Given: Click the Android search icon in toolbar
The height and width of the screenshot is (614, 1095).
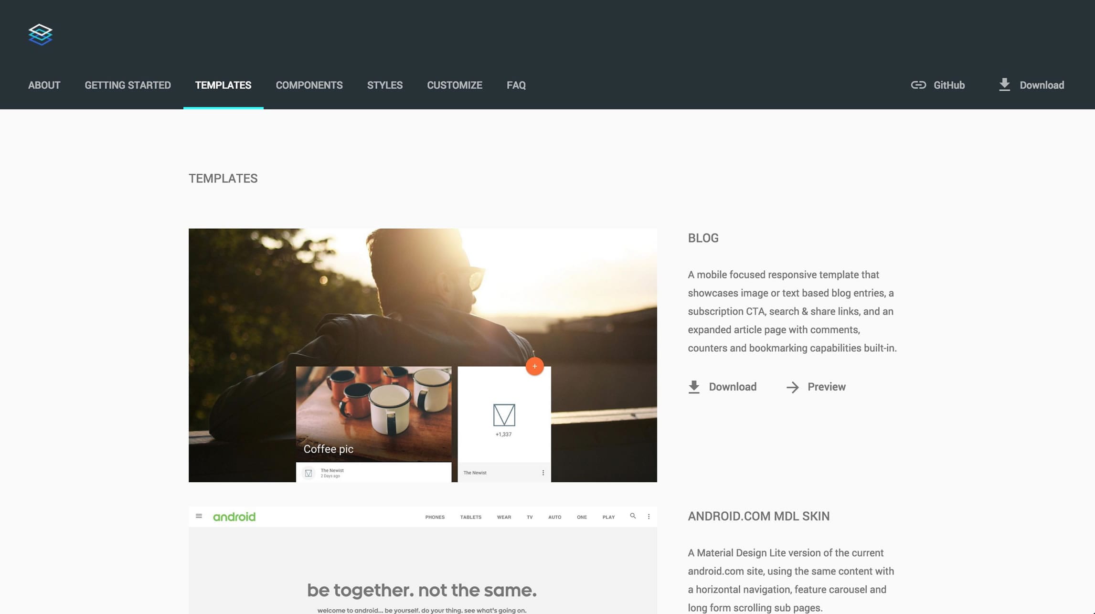Looking at the screenshot, I should (632, 516).
